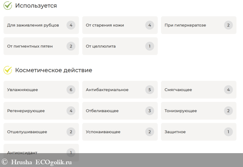This screenshot has width=243, height=167.
Task: Open the Смягчающее effect tag
Action: (x=178, y=90)
